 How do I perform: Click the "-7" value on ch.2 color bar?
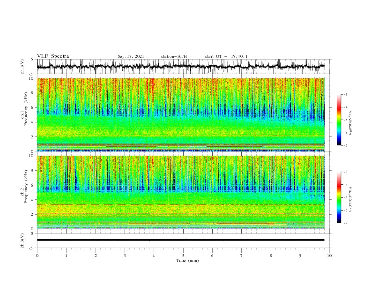pos(346,223)
